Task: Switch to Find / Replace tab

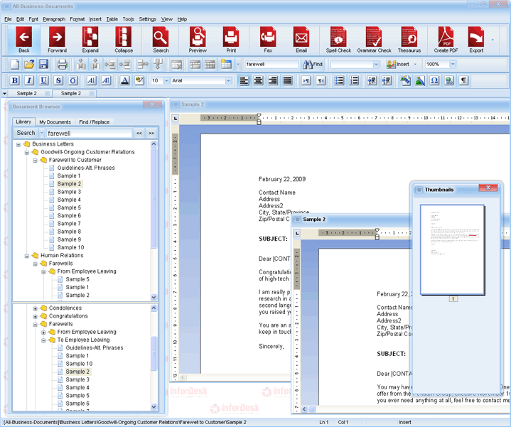Action: [95, 122]
